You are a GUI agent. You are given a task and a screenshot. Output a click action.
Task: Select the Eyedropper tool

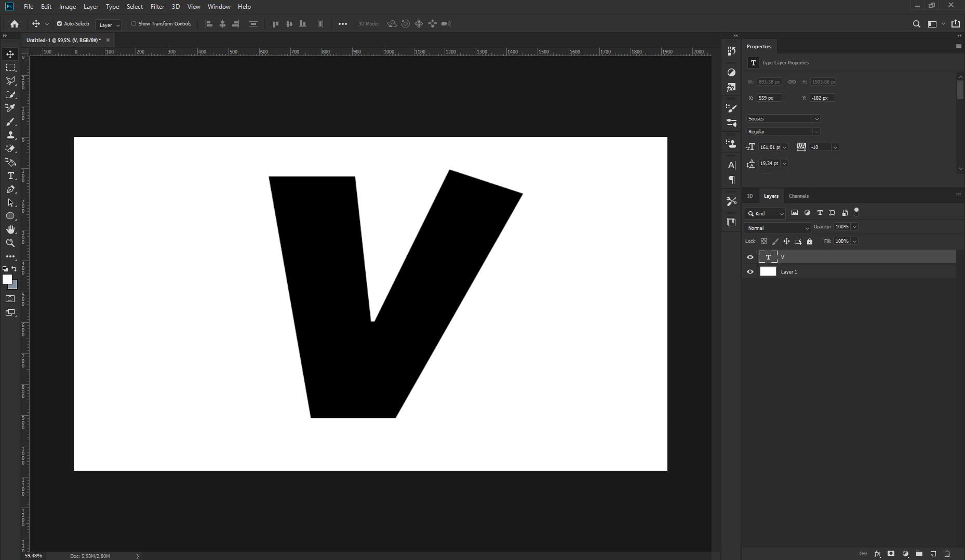[x=10, y=108]
